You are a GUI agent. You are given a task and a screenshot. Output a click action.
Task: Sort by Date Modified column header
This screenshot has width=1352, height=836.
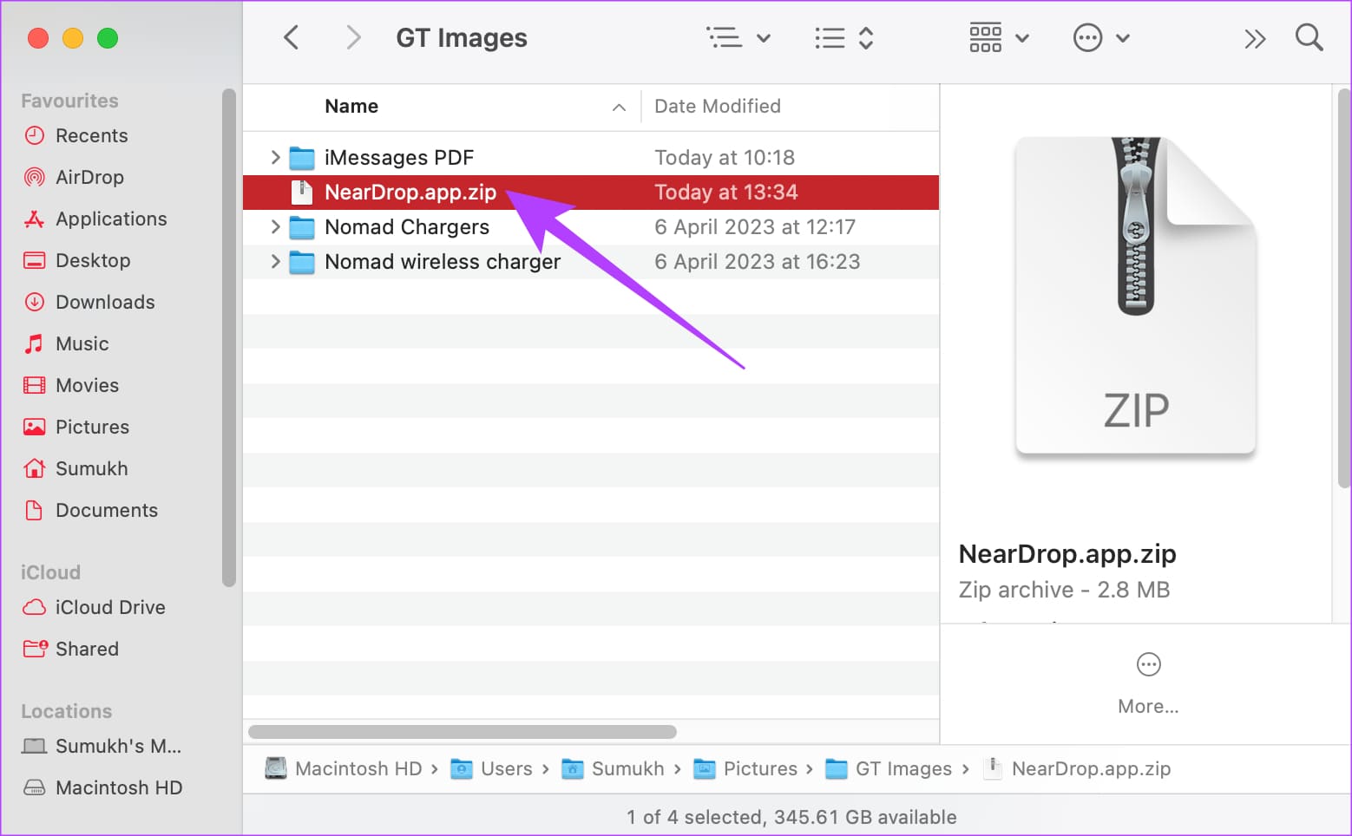pyautogui.click(x=717, y=106)
